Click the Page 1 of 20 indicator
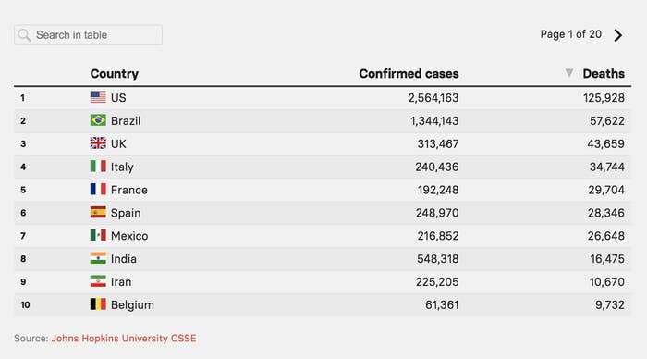647x359 pixels. pyautogui.click(x=570, y=34)
